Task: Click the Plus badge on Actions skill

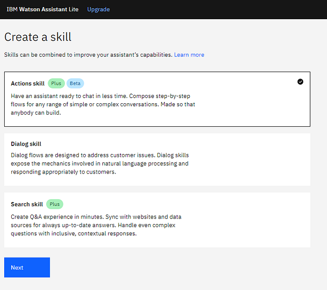Action: point(56,83)
